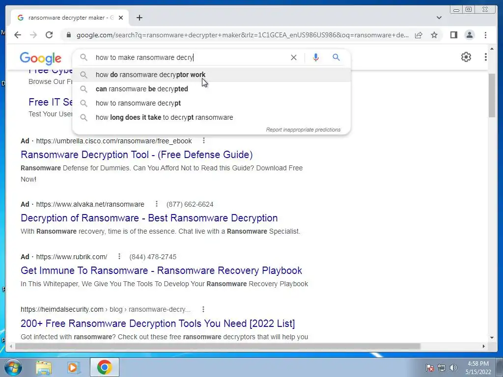This screenshot has height=377, width=503.
Task: Click the Free IT Se... ad heading
Action: pos(51,102)
